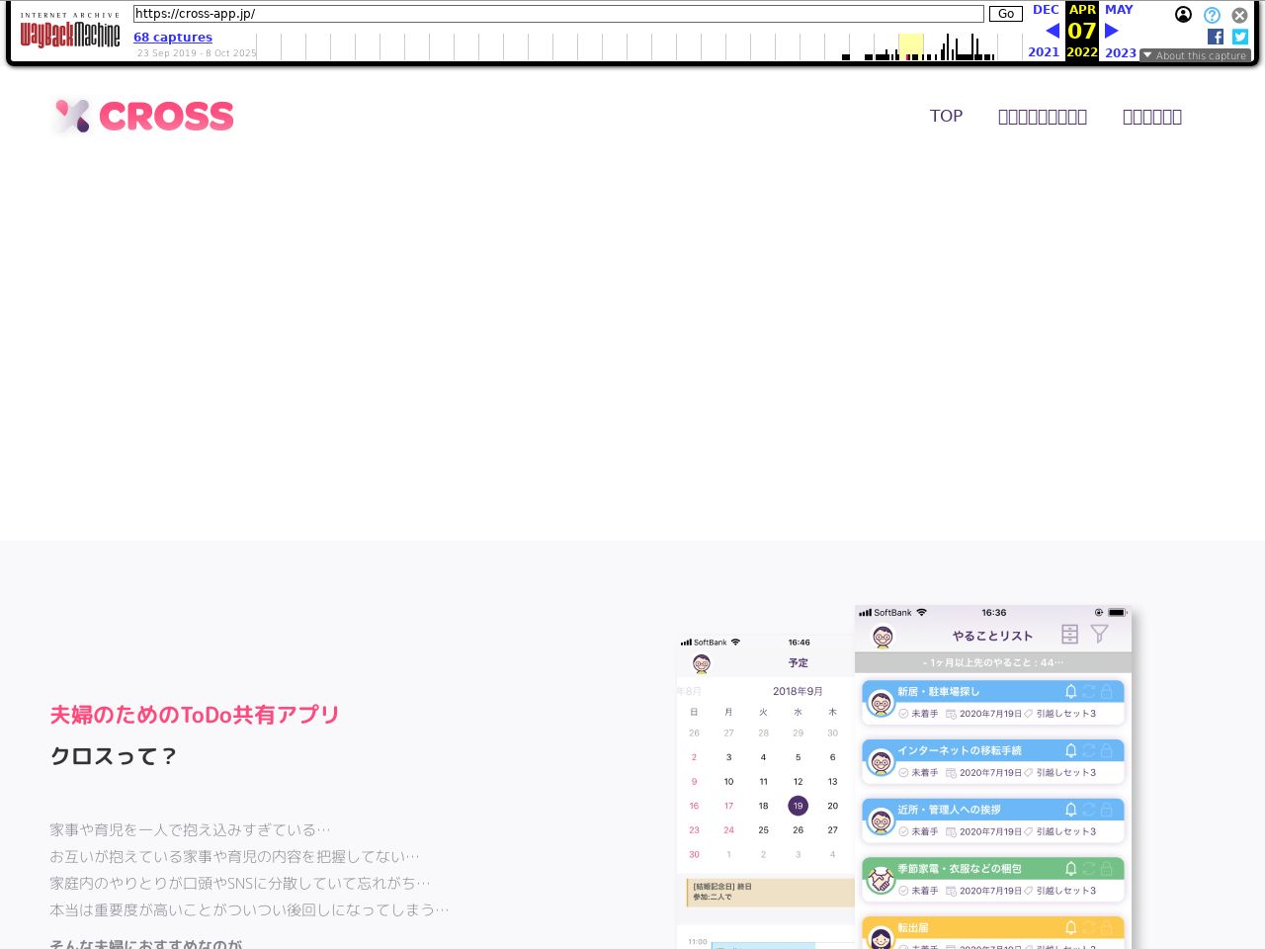Close the Wayback Machine toolbar

pos(1239,15)
